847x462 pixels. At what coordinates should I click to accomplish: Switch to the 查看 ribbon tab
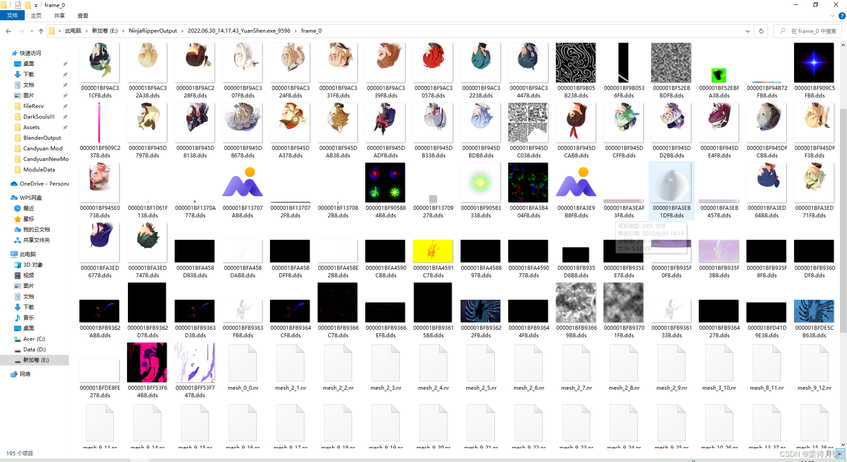tap(83, 15)
